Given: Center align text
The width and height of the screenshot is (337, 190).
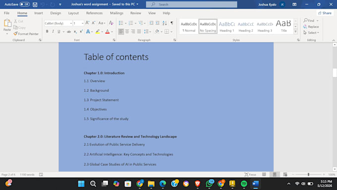Looking at the screenshot, I should click(x=127, y=32).
